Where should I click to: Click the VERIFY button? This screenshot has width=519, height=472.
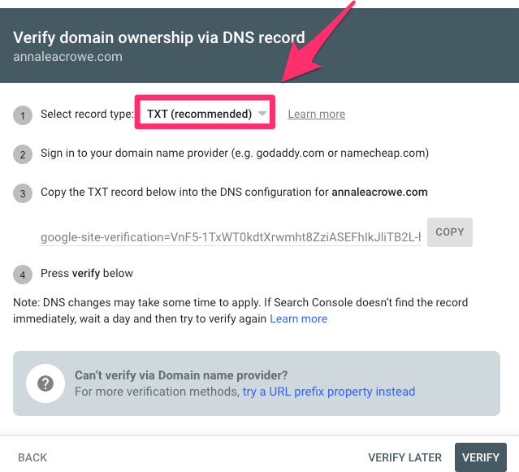[x=481, y=457]
